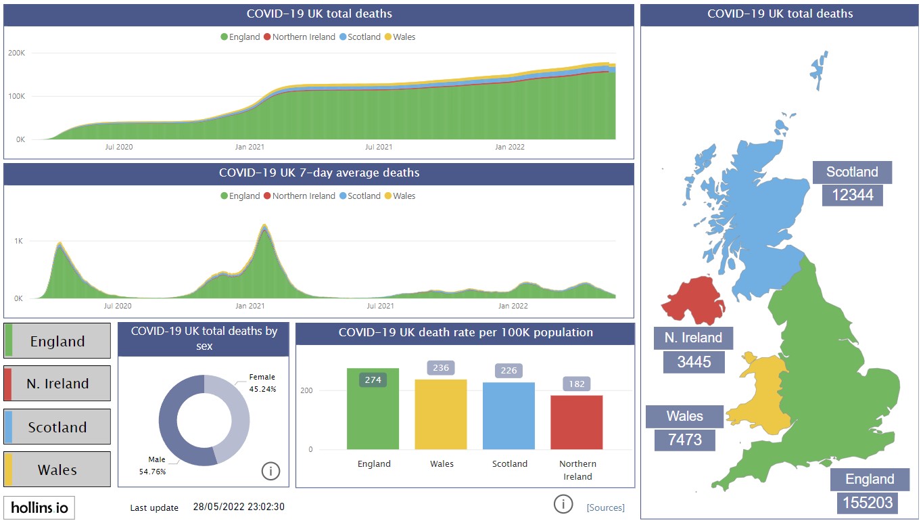923x523 pixels.
Task: Click the yellow Wales swatch in the sidebar legend
Action: 9,469
